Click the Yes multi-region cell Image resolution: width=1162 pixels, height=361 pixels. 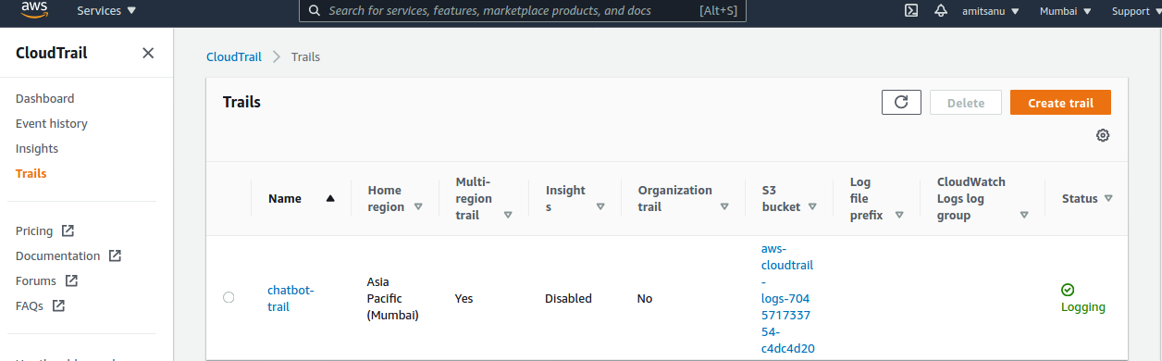coord(464,298)
